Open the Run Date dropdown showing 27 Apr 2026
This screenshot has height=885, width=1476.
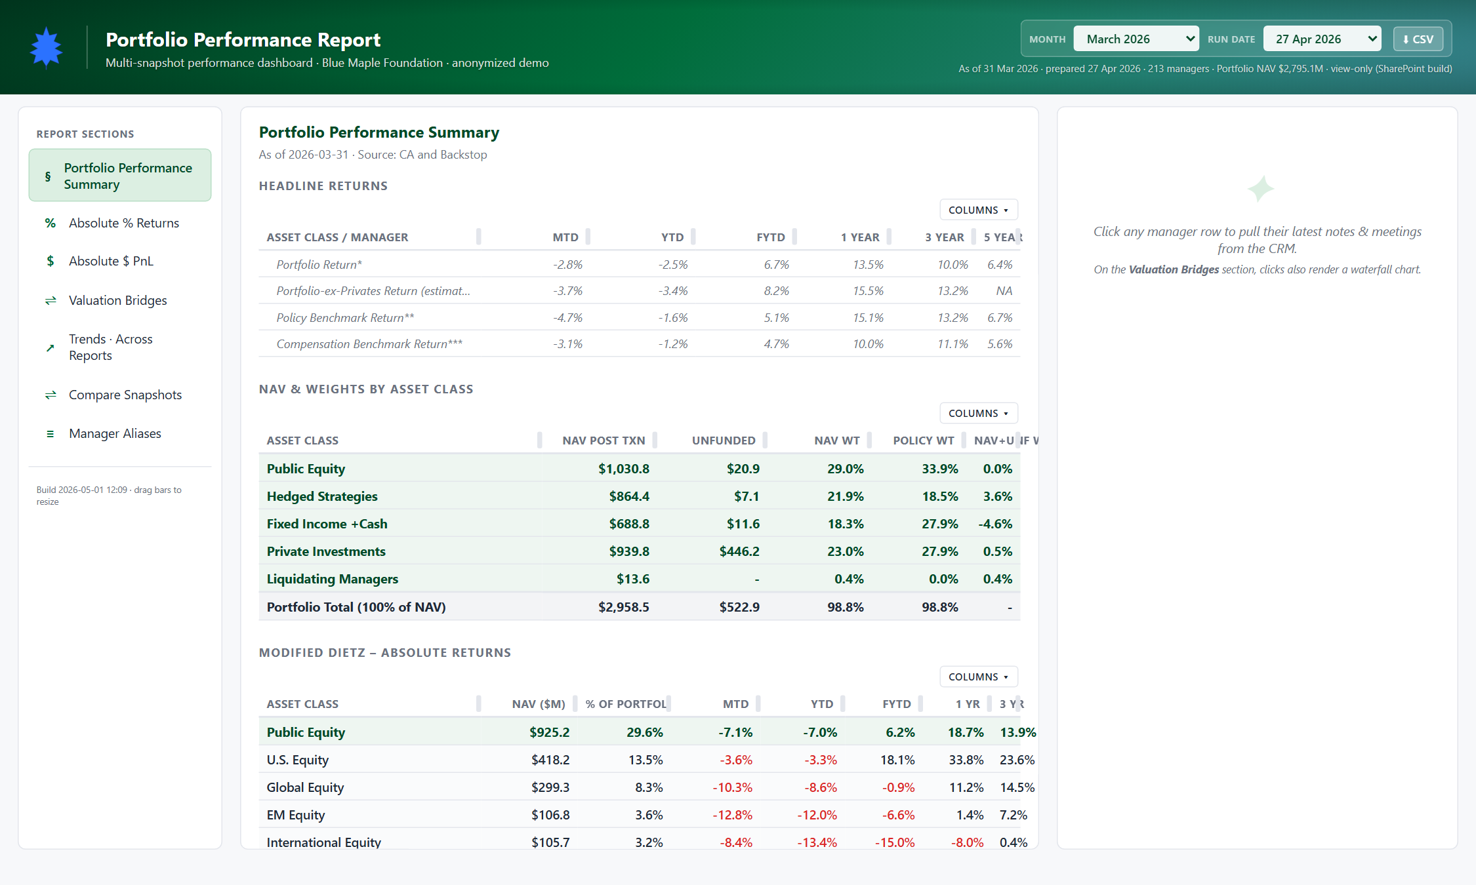tap(1322, 39)
